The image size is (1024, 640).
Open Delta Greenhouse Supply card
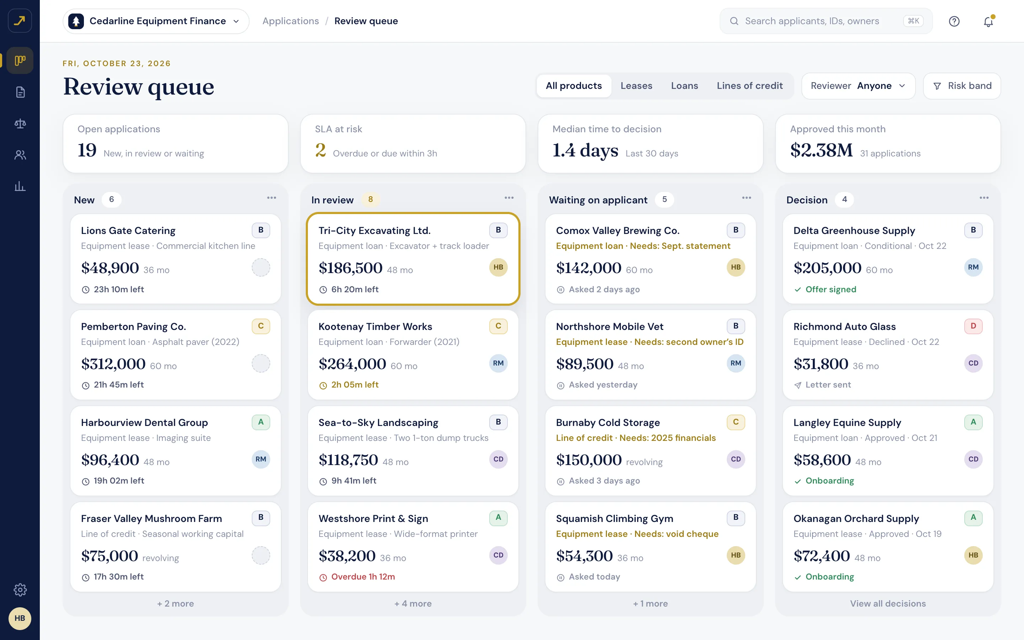[888, 258]
